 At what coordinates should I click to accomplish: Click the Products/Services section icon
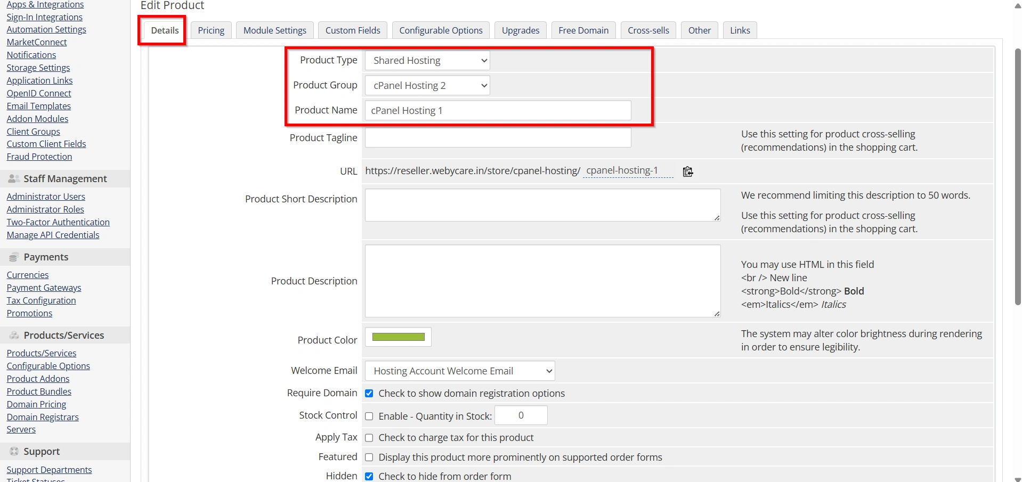pyautogui.click(x=14, y=336)
